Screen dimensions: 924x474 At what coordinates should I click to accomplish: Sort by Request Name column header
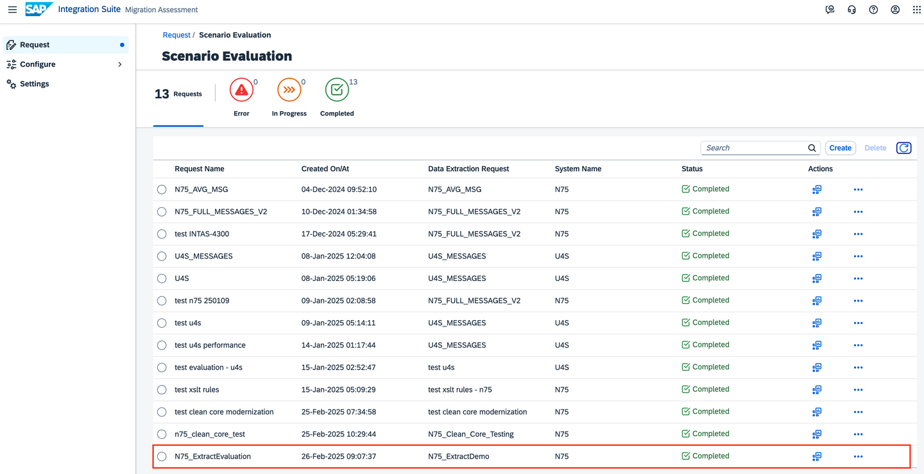[x=200, y=169]
